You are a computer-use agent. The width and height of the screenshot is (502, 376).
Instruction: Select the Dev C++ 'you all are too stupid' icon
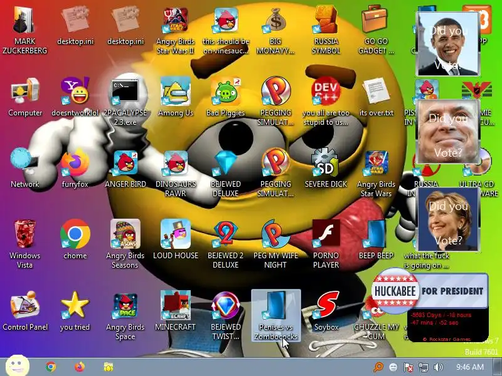(x=326, y=102)
